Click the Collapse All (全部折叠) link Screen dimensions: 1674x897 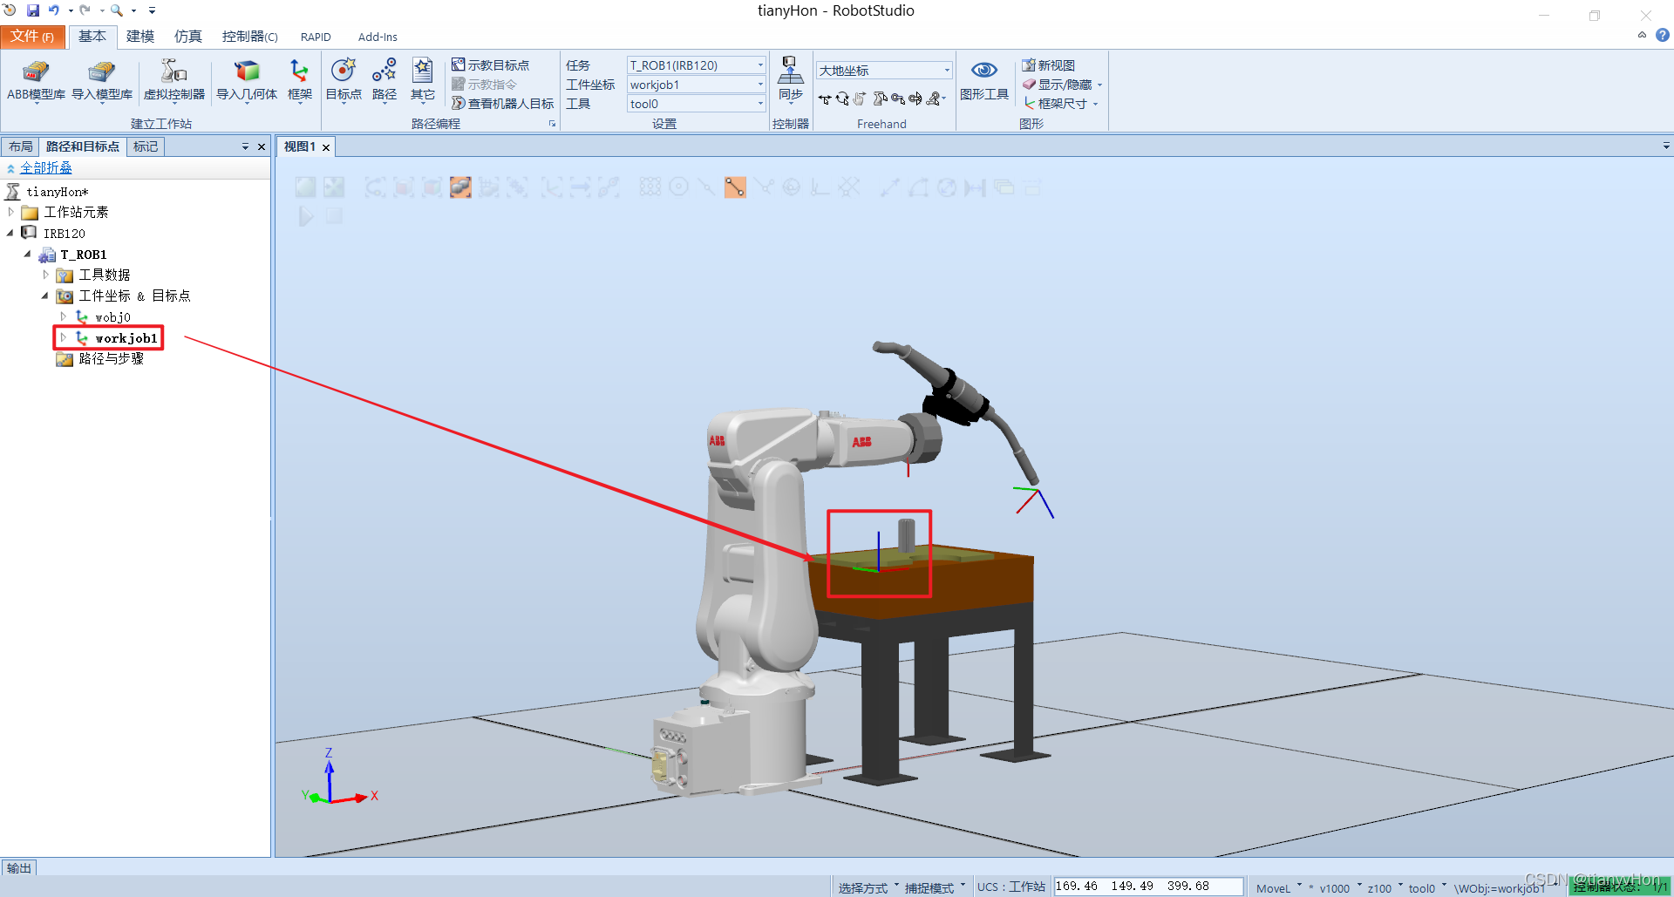tap(46, 168)
